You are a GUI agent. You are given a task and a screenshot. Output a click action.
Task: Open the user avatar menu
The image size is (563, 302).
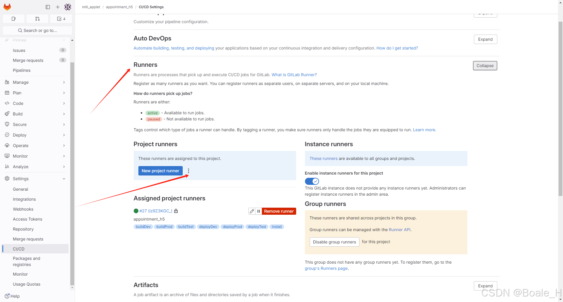[68, 7]
